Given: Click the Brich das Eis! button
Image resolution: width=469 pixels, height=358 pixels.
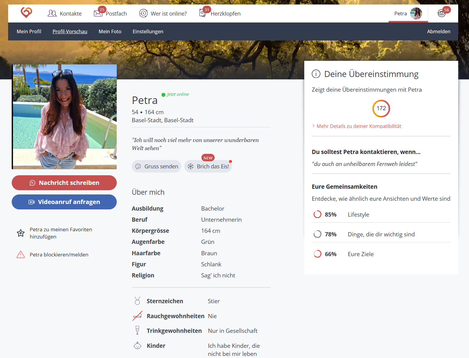Looking at the screenshot, I should point(208,166).
